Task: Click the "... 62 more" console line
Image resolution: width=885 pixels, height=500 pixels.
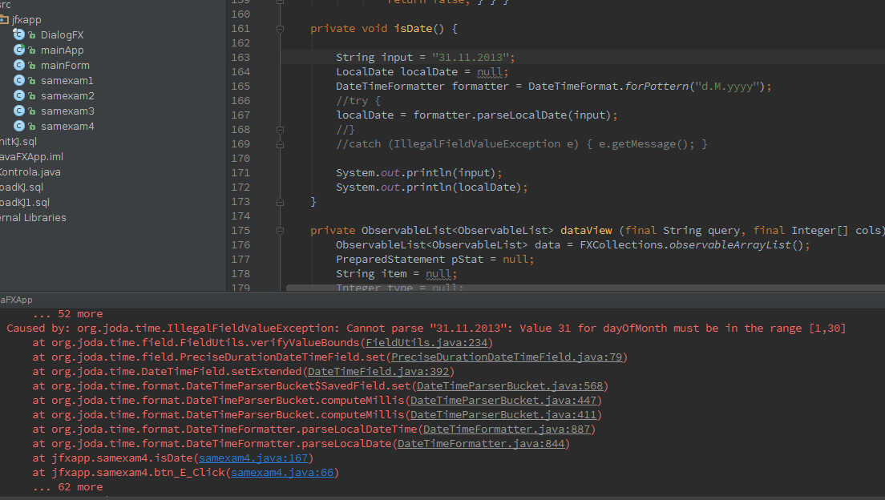Action: (x=67, y=487)
